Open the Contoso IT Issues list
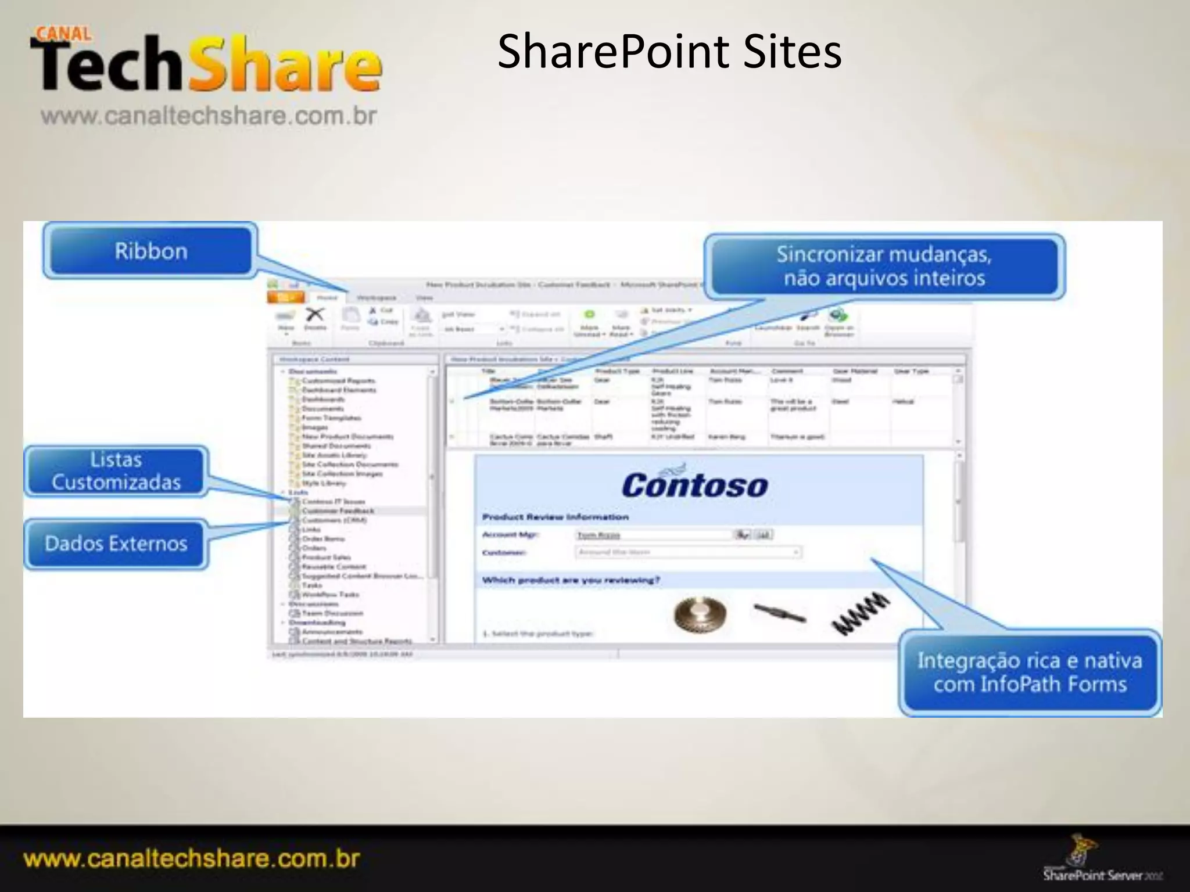The height and width of the screenshot is (892, 1190). [334, 502]
